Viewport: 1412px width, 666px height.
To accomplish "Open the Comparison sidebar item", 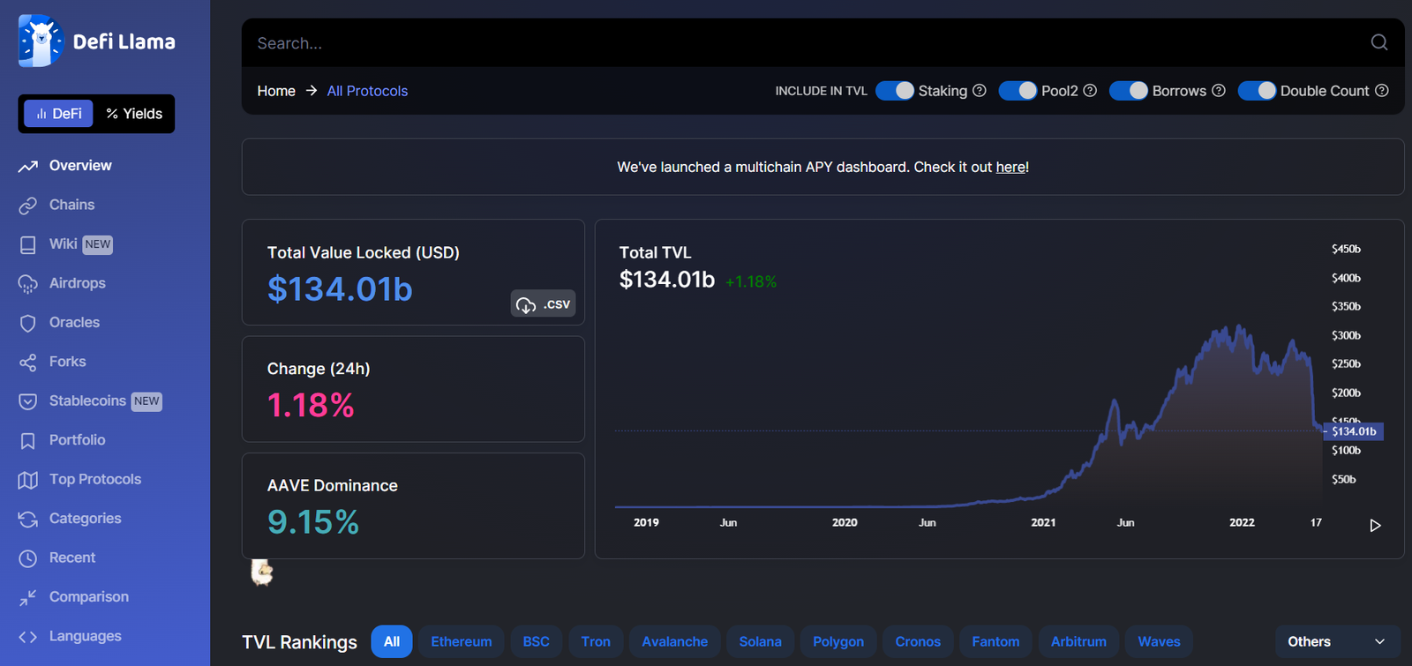I will (x=73, y=597).
